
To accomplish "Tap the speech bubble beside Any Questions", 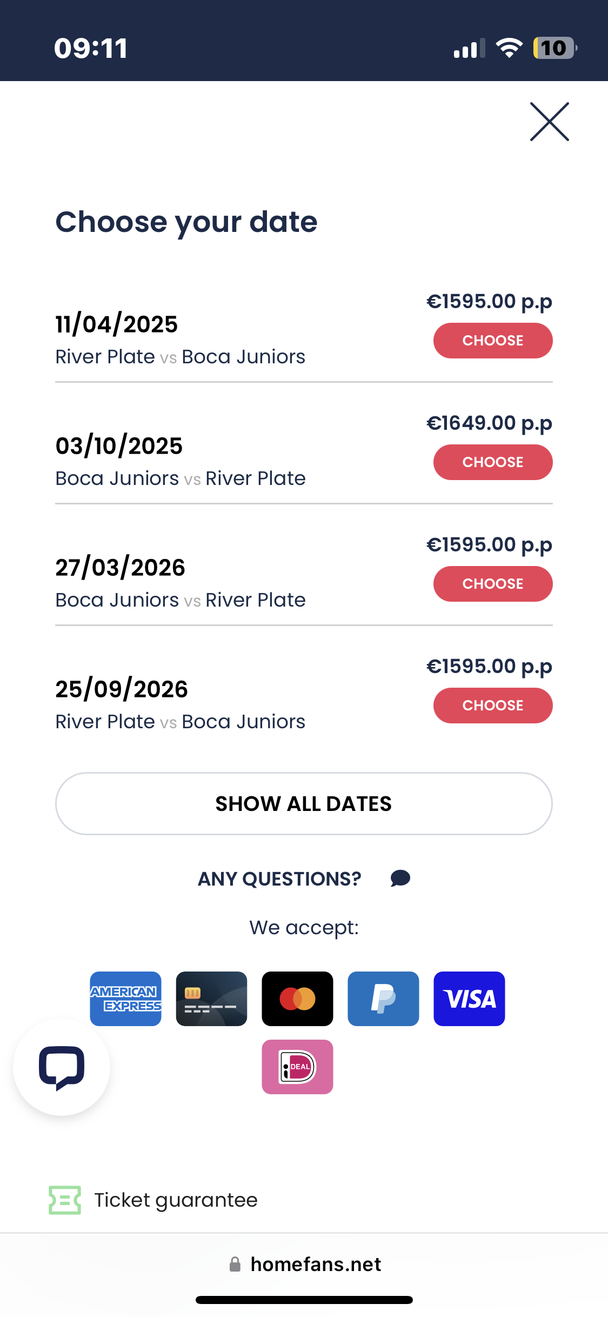I will coord(400,879).
